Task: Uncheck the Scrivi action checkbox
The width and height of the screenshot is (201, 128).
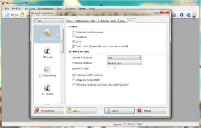Action: click(x=74, y=41)
